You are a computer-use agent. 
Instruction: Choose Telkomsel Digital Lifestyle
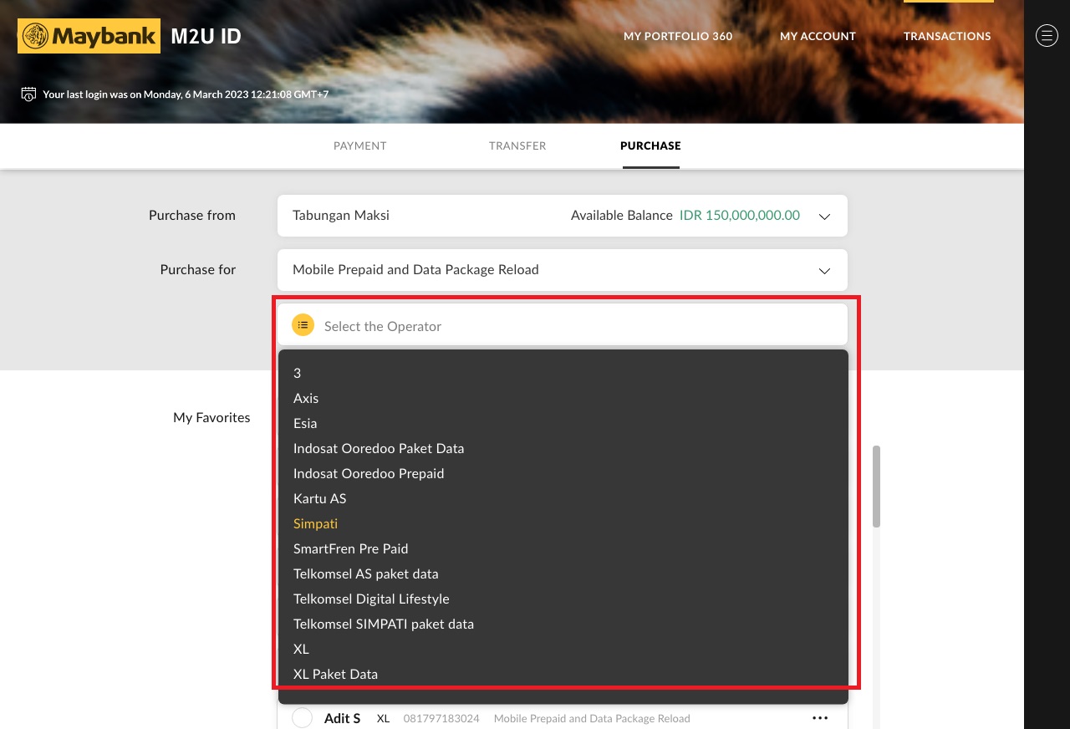click(563, 599)
